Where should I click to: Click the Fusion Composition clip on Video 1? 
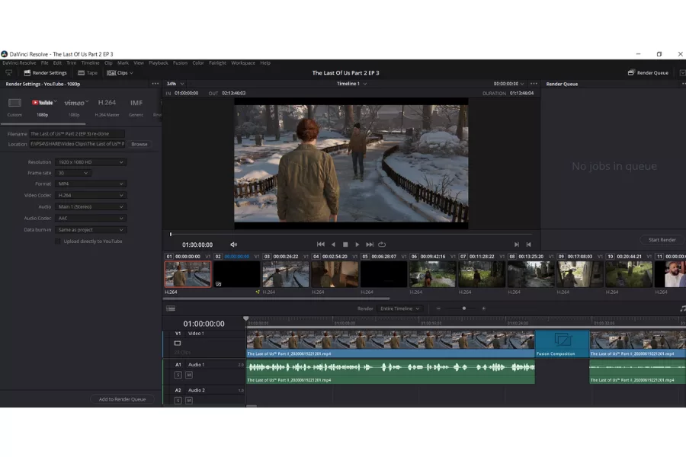[x=563, y=344]
